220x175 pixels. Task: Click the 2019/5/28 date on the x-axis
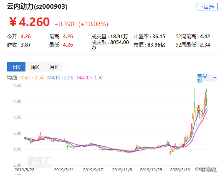(x=24, y=170)
